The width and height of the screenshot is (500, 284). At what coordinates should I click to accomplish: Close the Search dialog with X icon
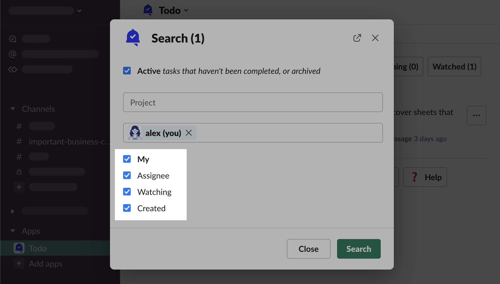click(375, 38)
